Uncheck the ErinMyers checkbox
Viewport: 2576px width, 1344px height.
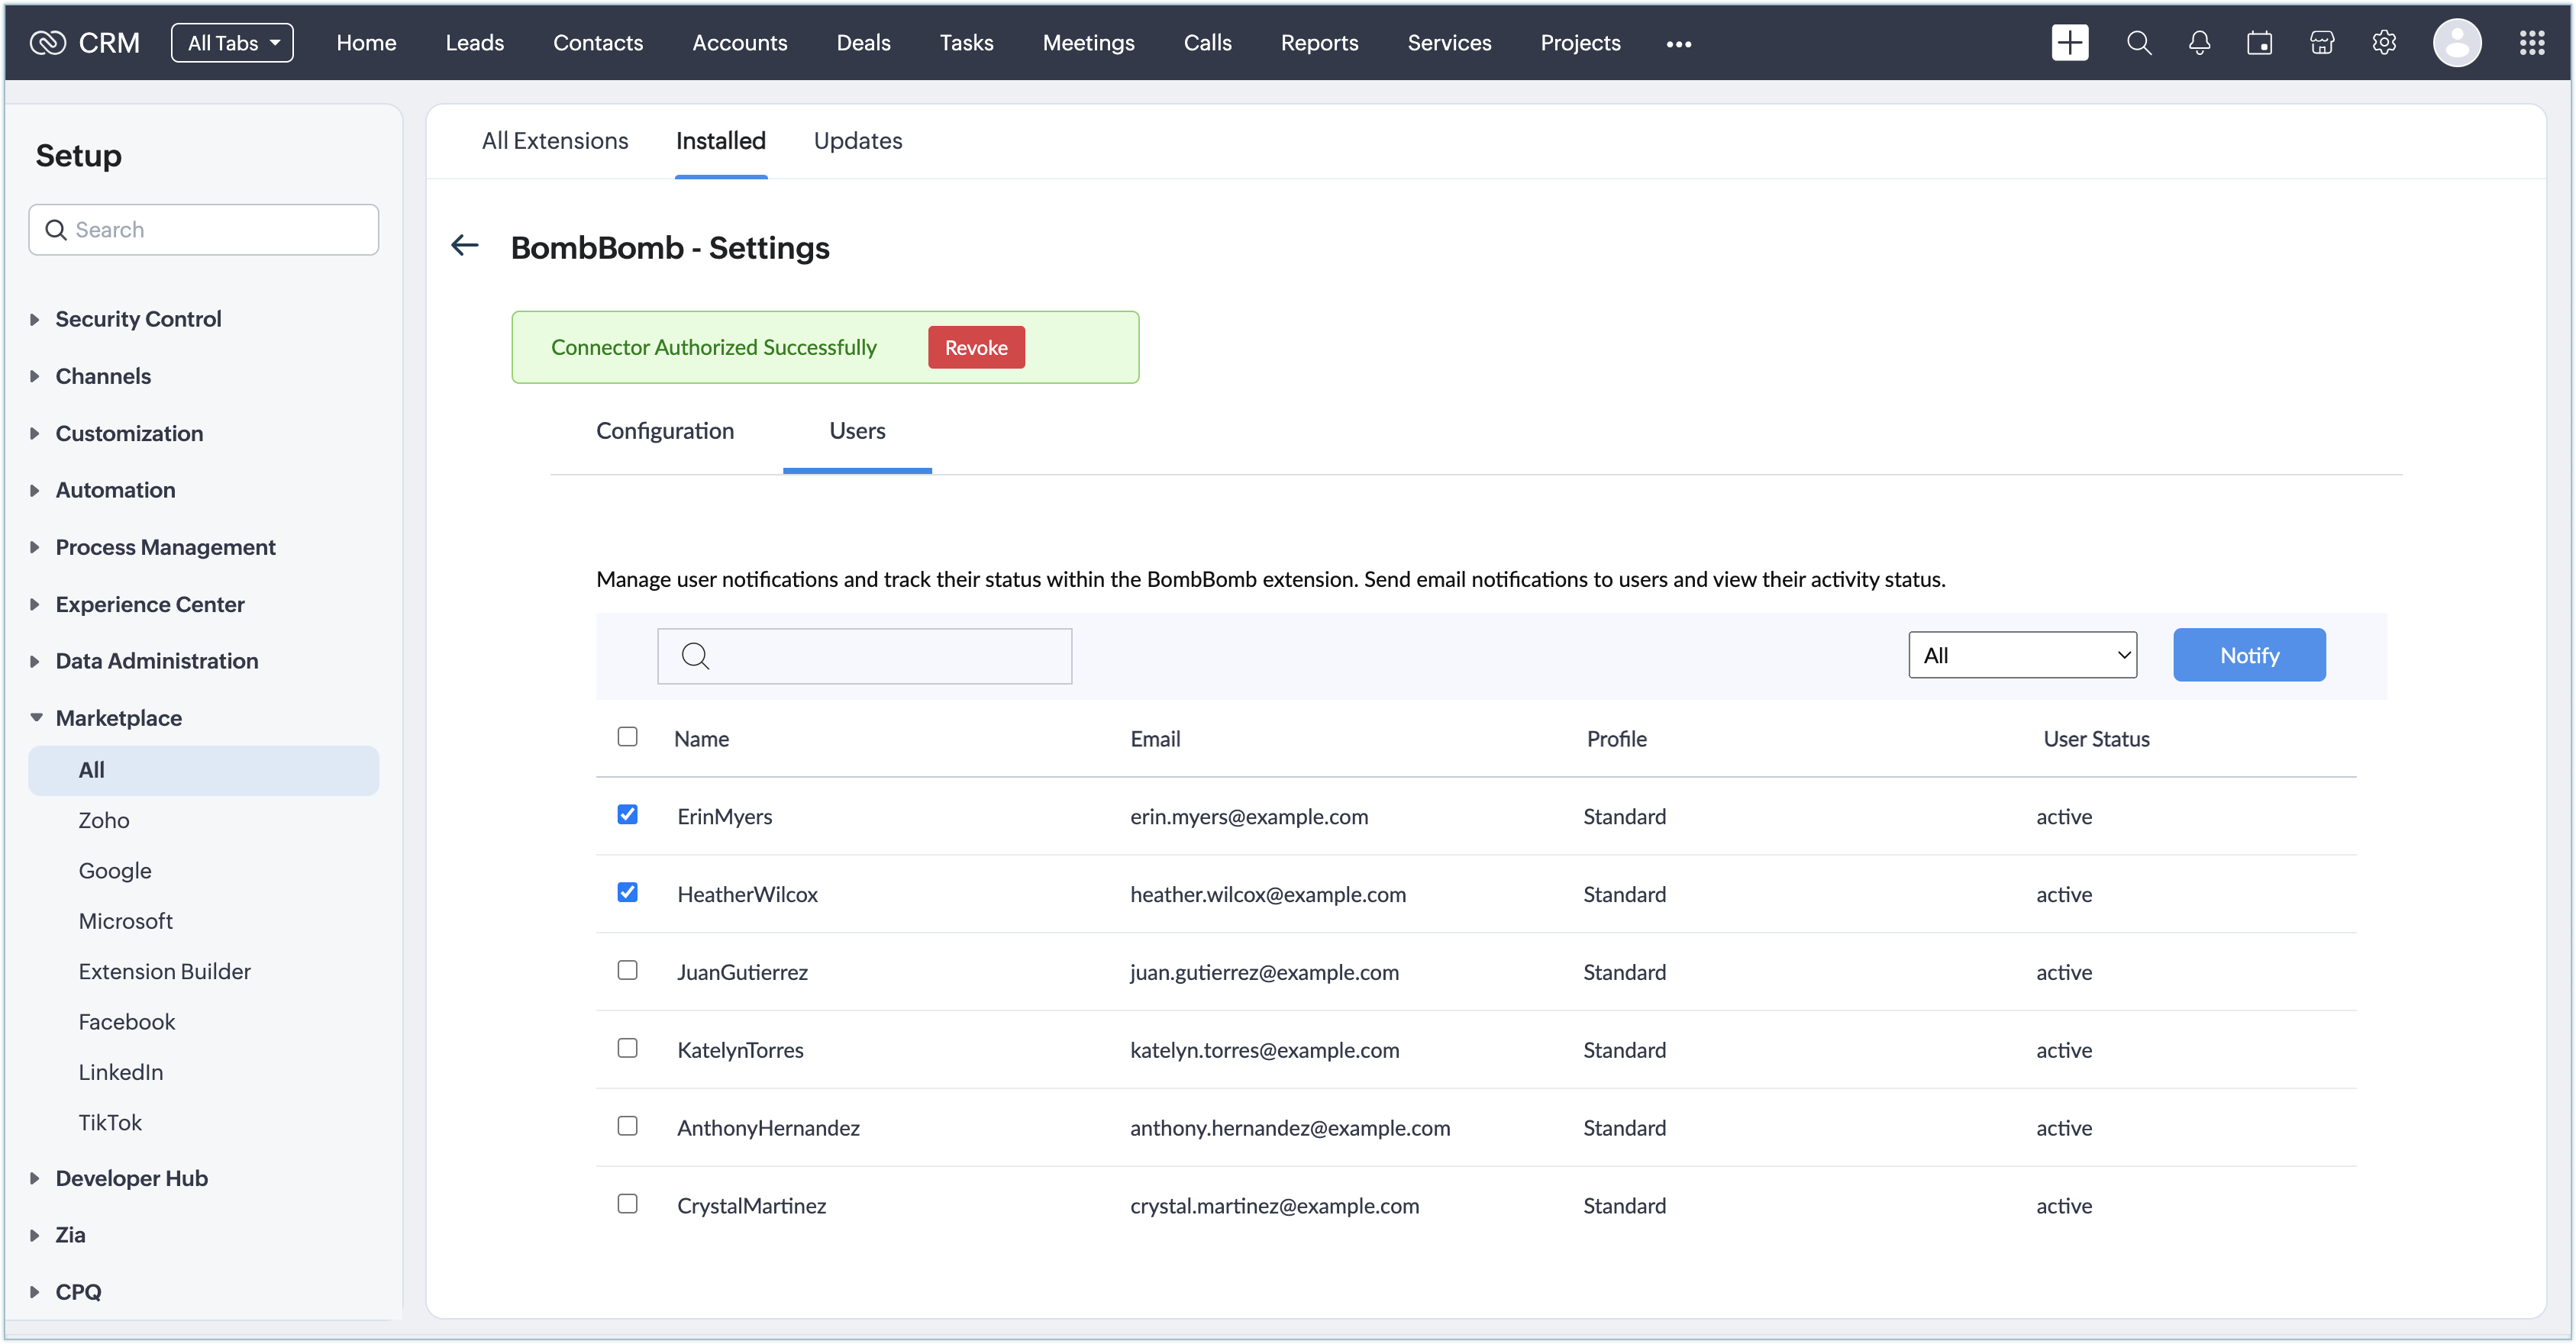click(627, 814)
